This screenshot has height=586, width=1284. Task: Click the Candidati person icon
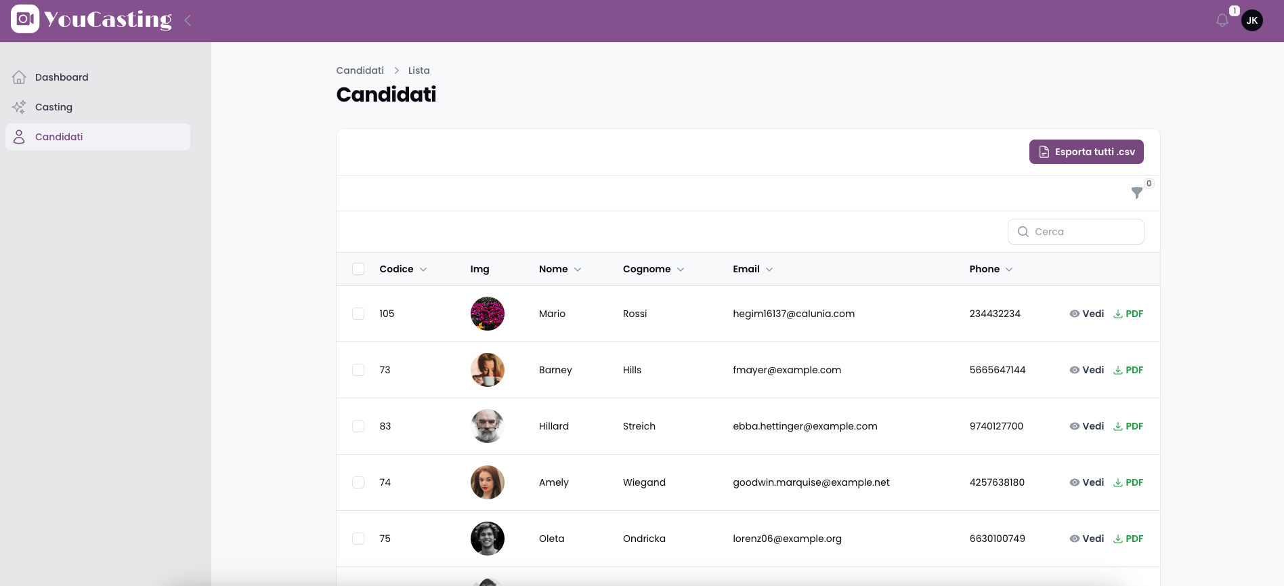(19, 137)
